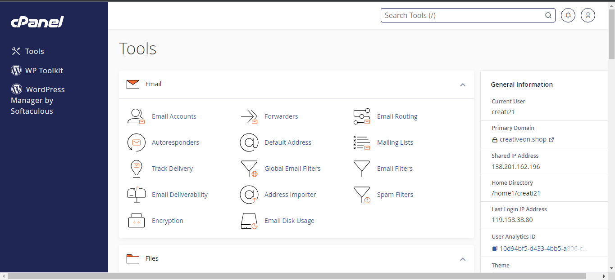
Task: Click the Forwarders arrow icon
Action: 249,116
